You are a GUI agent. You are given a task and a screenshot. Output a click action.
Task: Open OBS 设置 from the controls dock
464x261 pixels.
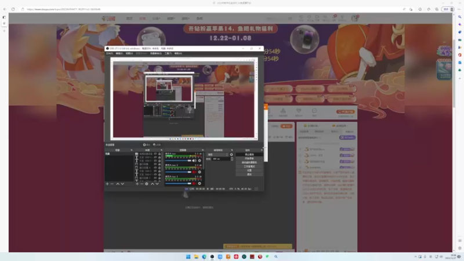(249, 170)
